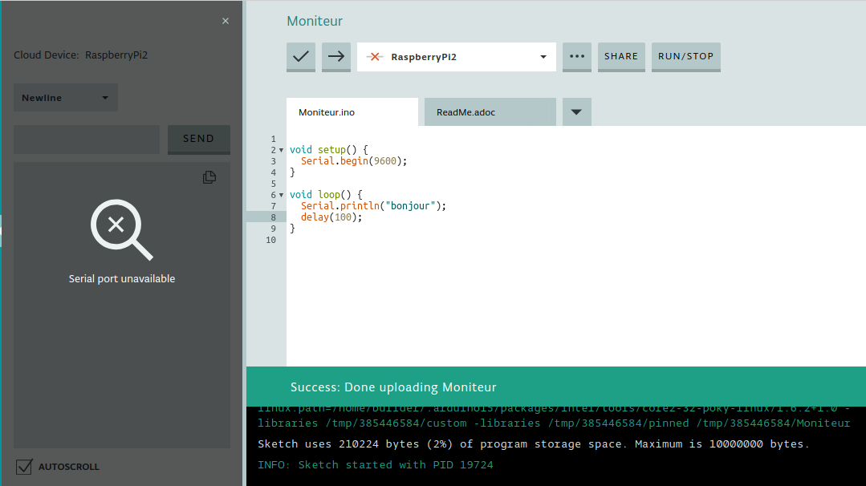Expand the Newline dropdown chevron
Screen dimensions: 866x486
coord(104,97)
